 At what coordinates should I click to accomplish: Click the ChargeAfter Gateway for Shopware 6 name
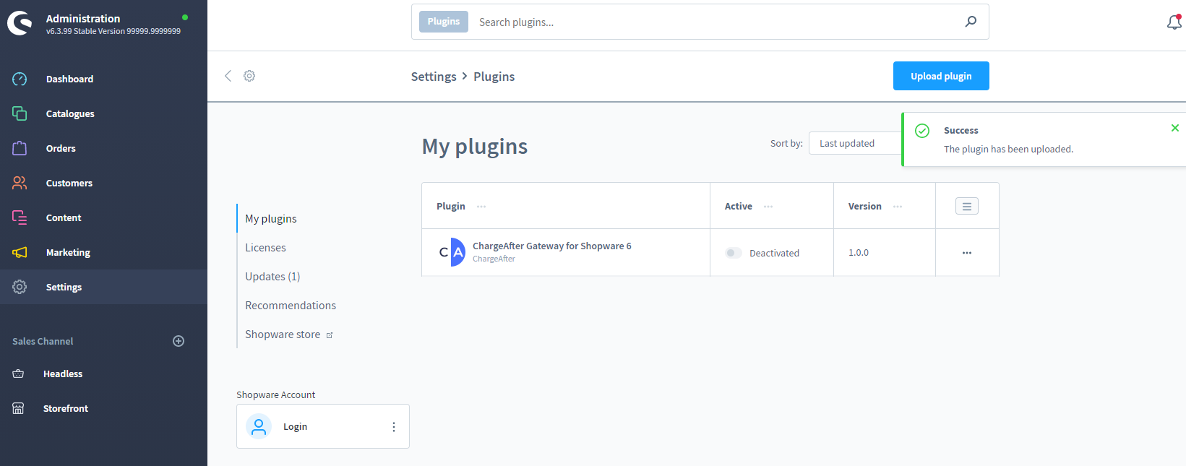click(x=552, y=246)
